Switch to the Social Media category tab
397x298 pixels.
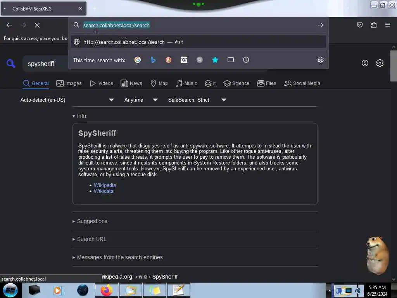coord(302,83)
